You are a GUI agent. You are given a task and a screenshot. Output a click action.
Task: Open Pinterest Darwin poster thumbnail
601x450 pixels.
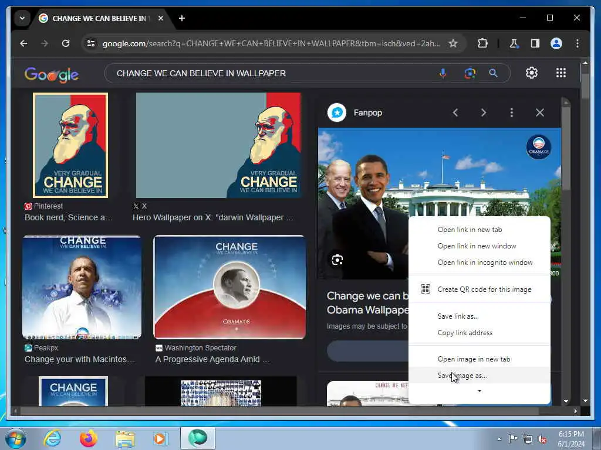pyautogui.click(x=70, y=145)
